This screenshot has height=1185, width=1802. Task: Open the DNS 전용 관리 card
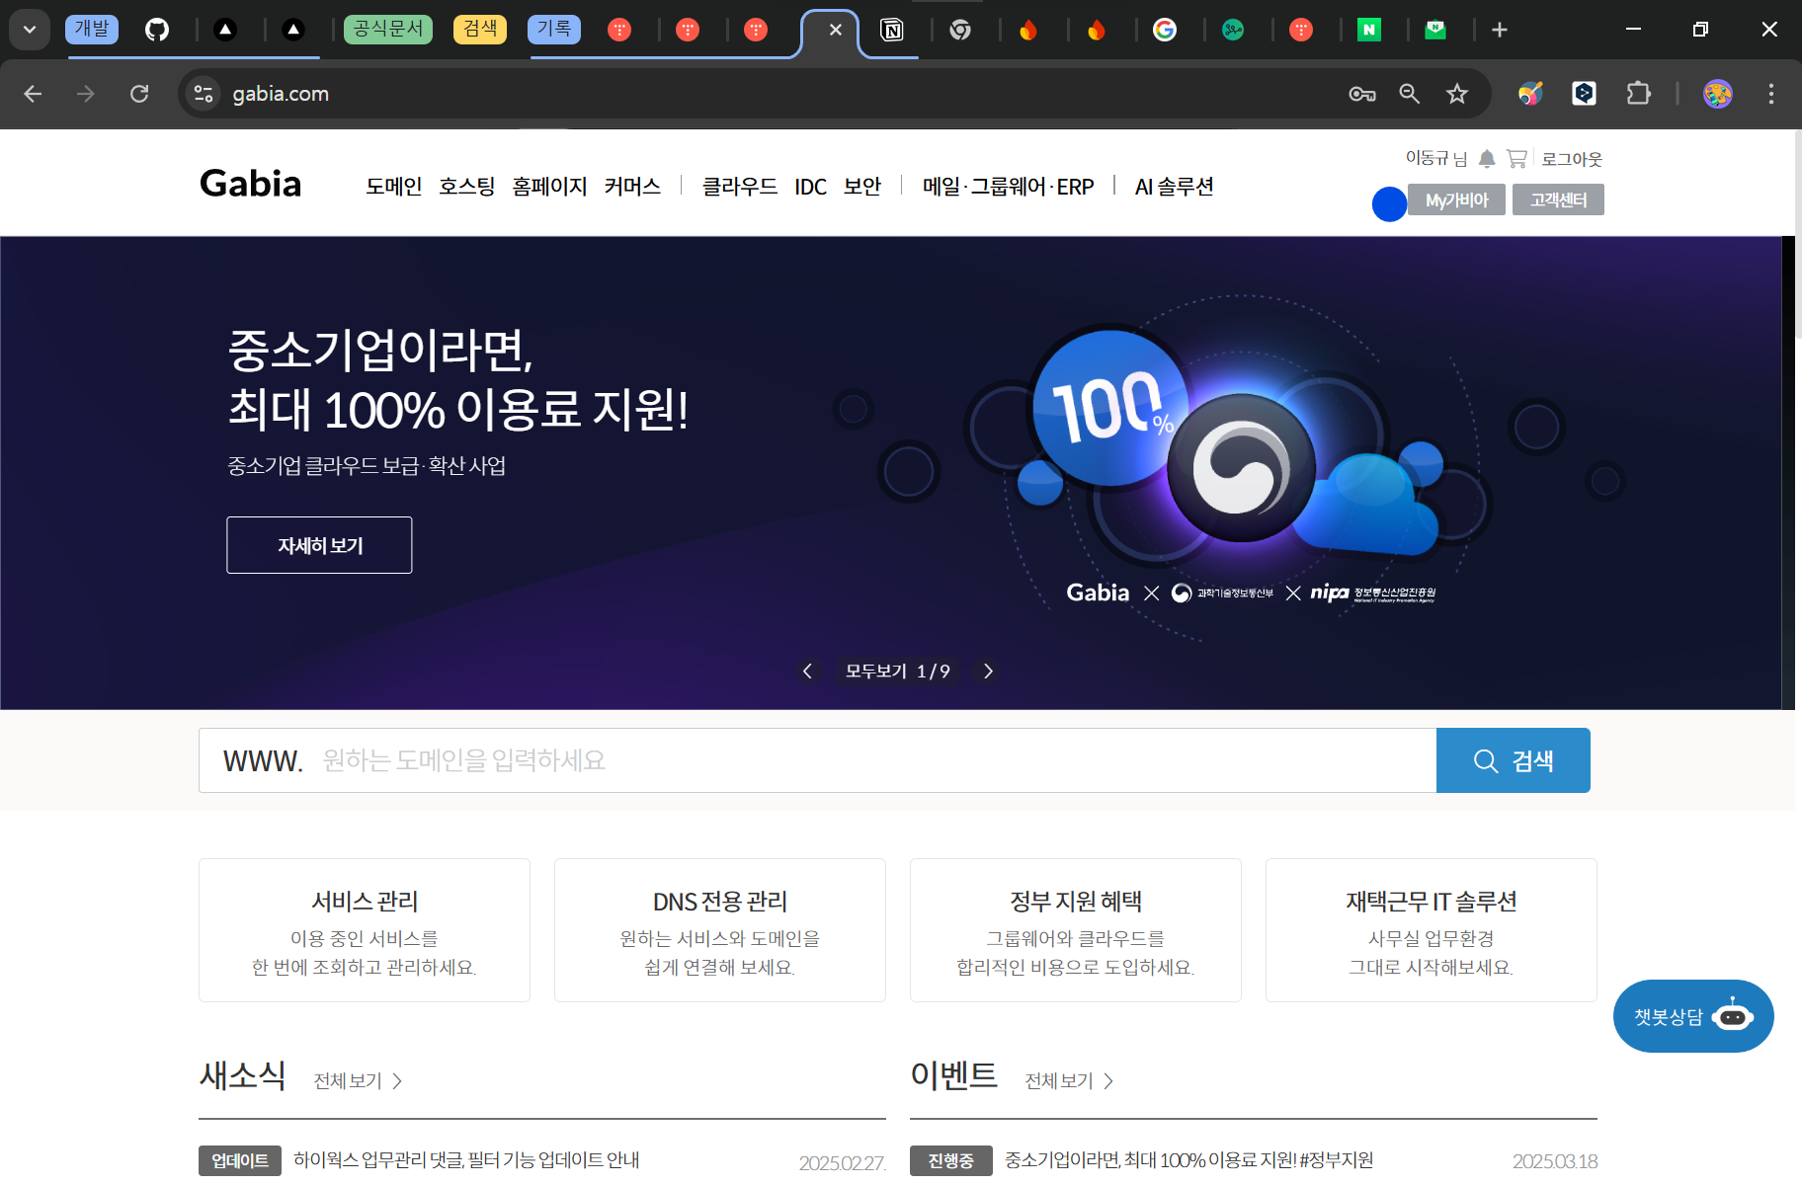click(720, 930)
